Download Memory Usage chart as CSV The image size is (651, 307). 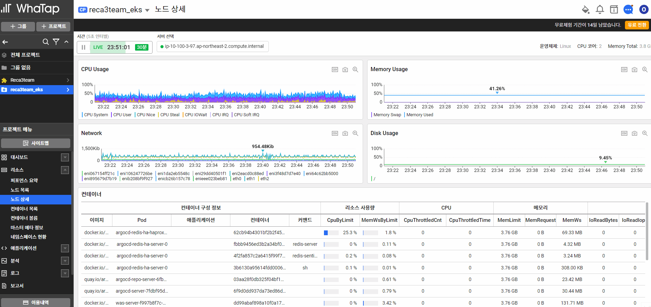(x=624, y=69)
